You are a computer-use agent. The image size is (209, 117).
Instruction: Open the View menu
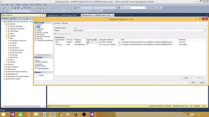coord(12,5)
